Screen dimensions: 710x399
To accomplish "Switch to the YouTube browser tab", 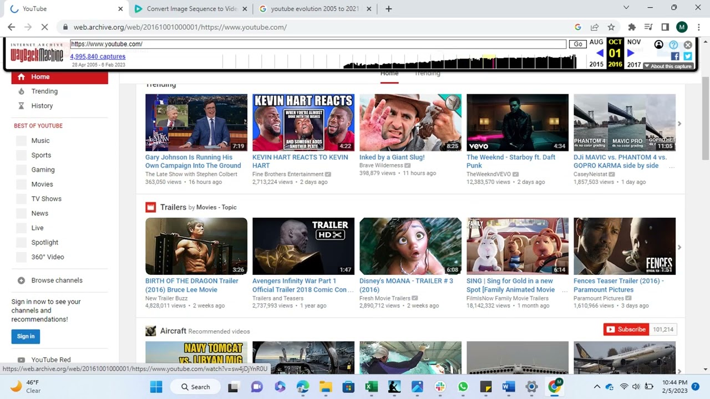I will click(65, 9).
